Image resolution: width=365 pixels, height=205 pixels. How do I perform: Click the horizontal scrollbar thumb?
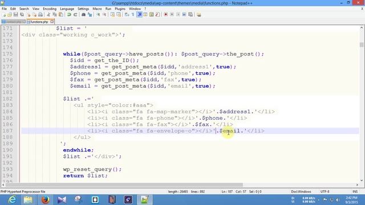point(124,184)
